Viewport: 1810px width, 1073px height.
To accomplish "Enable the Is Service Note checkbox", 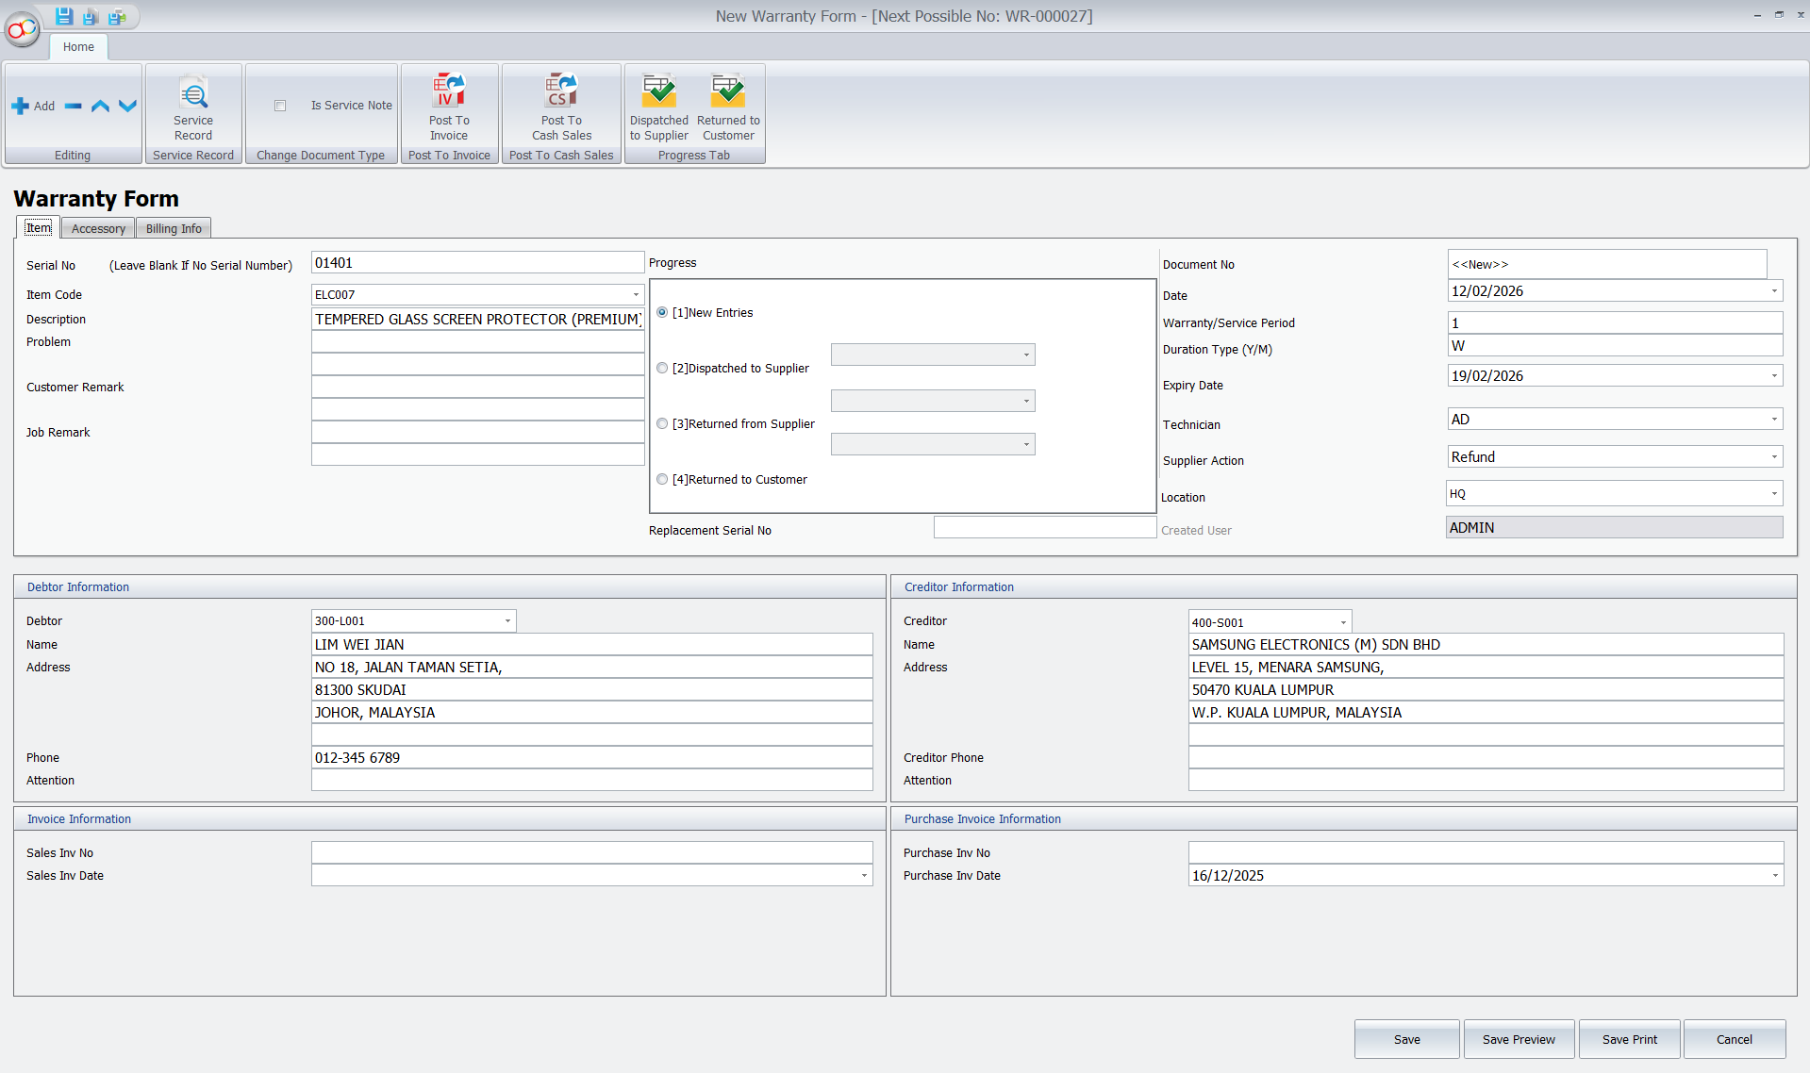I will tap(280, 106).
